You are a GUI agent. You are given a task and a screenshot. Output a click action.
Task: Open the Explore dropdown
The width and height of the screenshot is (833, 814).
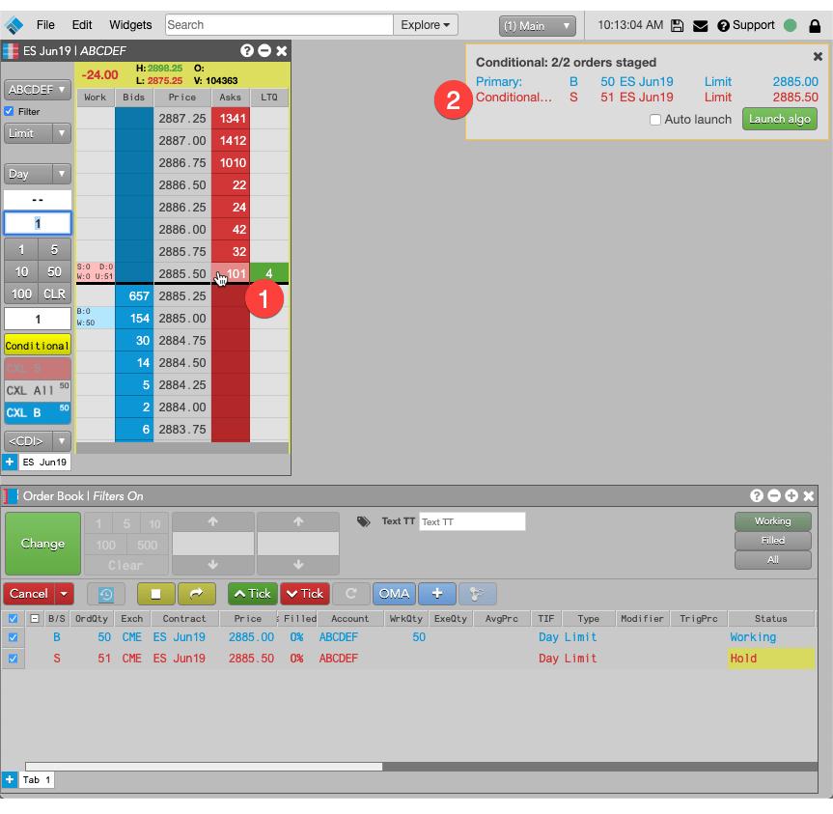(426, 25)
